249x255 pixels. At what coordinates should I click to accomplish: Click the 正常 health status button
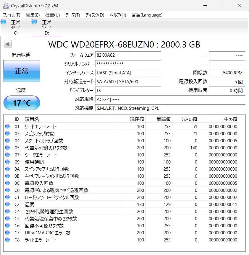coord(22,71)
